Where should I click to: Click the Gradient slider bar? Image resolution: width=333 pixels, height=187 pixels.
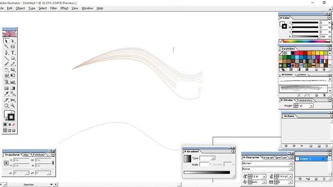(207, 172)
